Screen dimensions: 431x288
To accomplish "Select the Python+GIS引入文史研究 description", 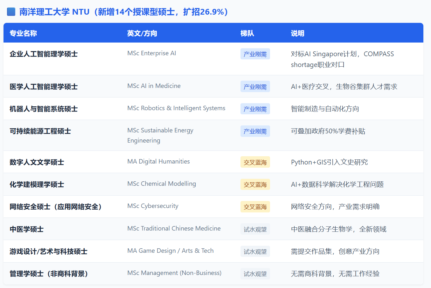I will (x=329, y=162).
